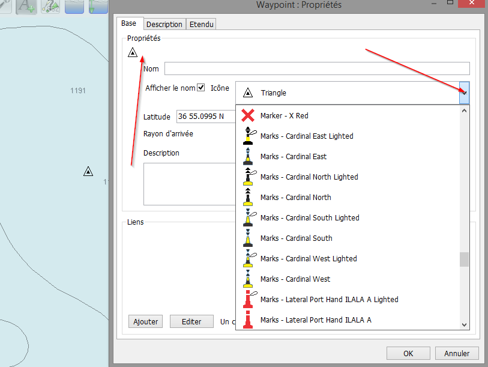
Task: Confirm with the OK button
Action: click(x=408, y=353)
